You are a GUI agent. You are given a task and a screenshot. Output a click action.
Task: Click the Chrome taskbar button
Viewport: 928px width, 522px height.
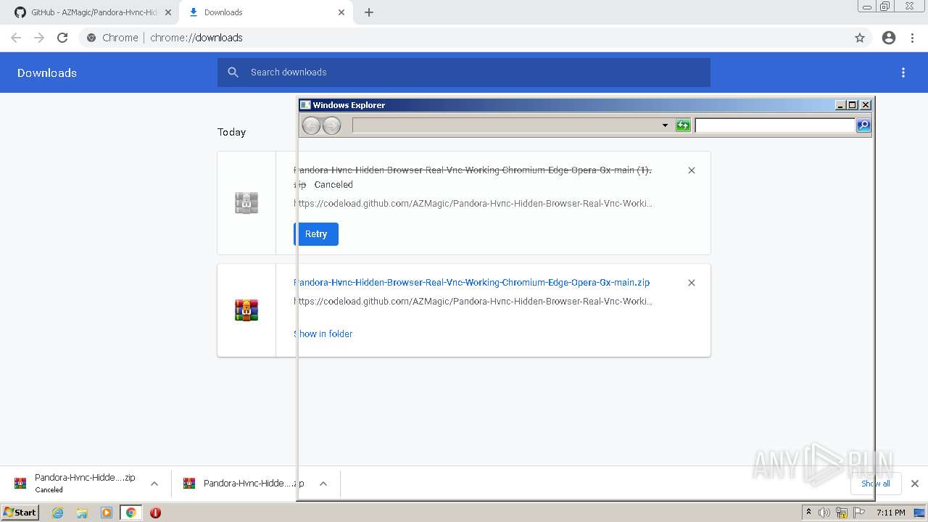click(x=130, y=513)
